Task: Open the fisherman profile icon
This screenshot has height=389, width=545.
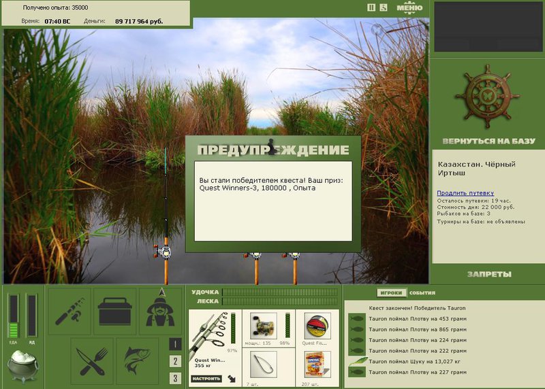Action: 160,311
